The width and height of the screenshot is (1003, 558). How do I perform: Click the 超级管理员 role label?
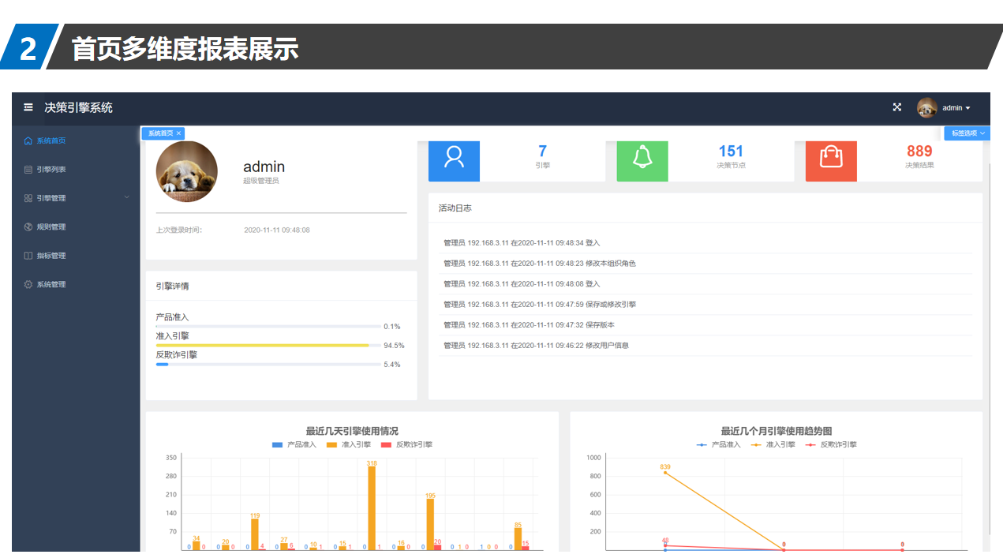pos(261,181)
